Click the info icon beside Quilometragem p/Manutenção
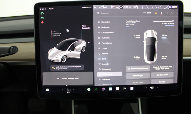 (173, 21)
